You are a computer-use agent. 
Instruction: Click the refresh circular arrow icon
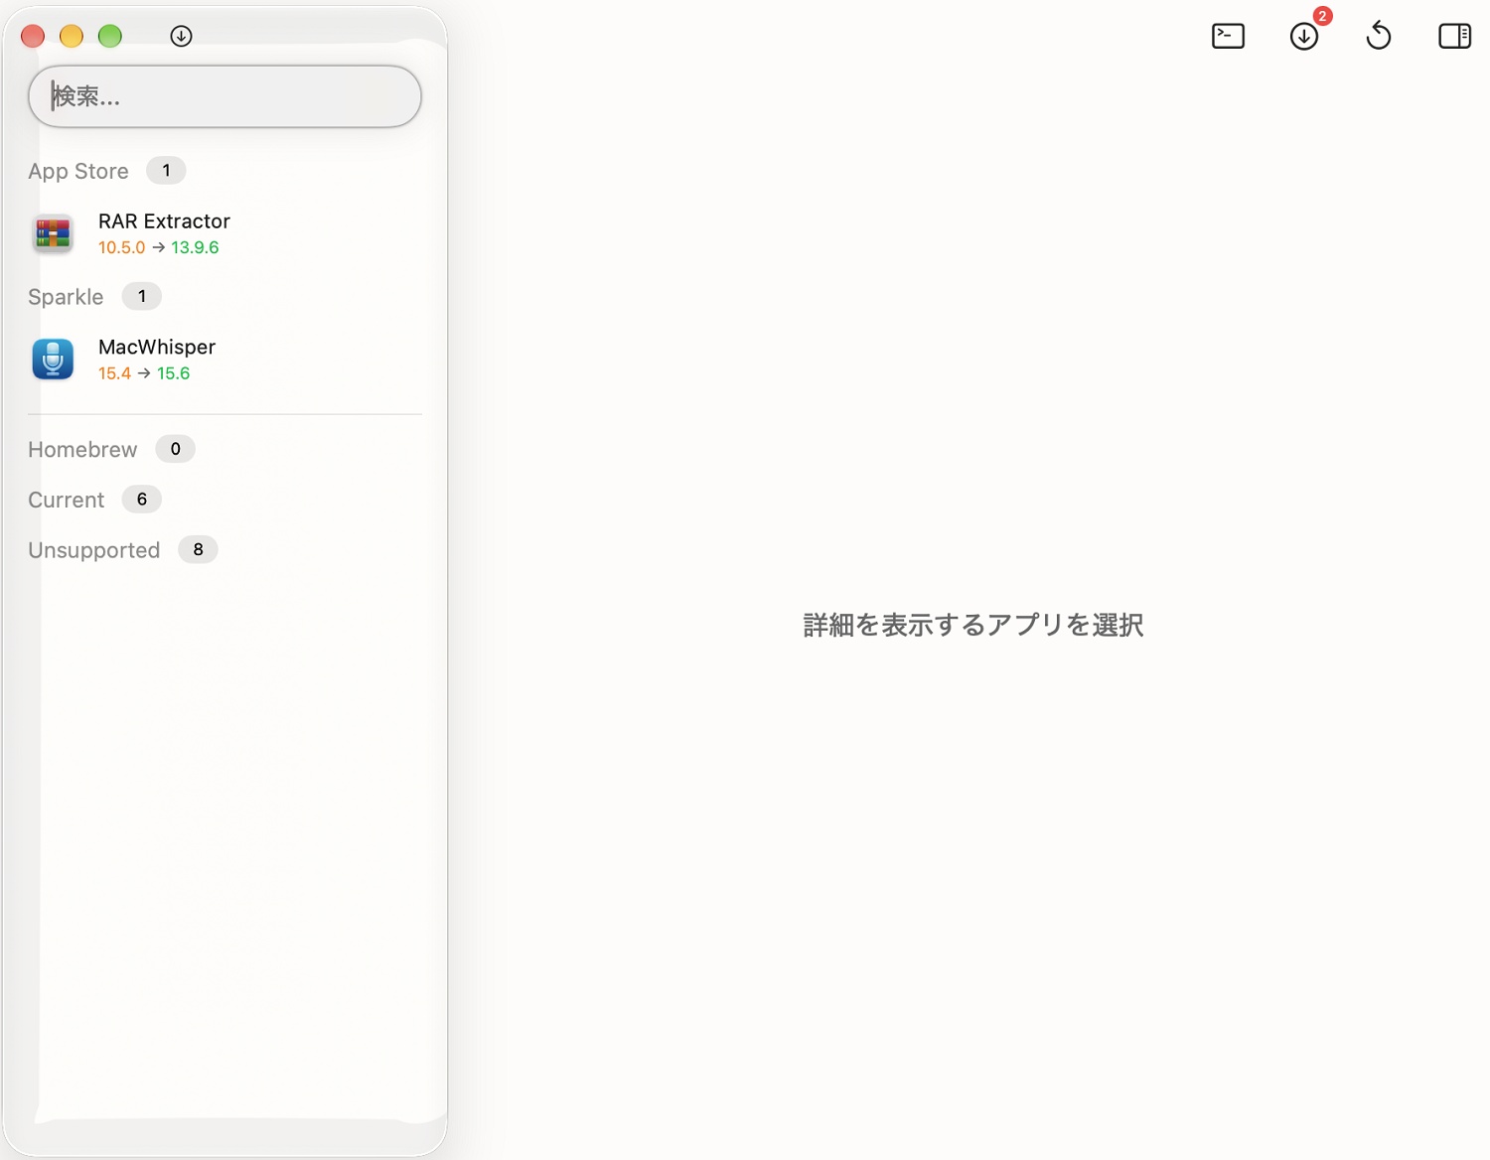1379,37
